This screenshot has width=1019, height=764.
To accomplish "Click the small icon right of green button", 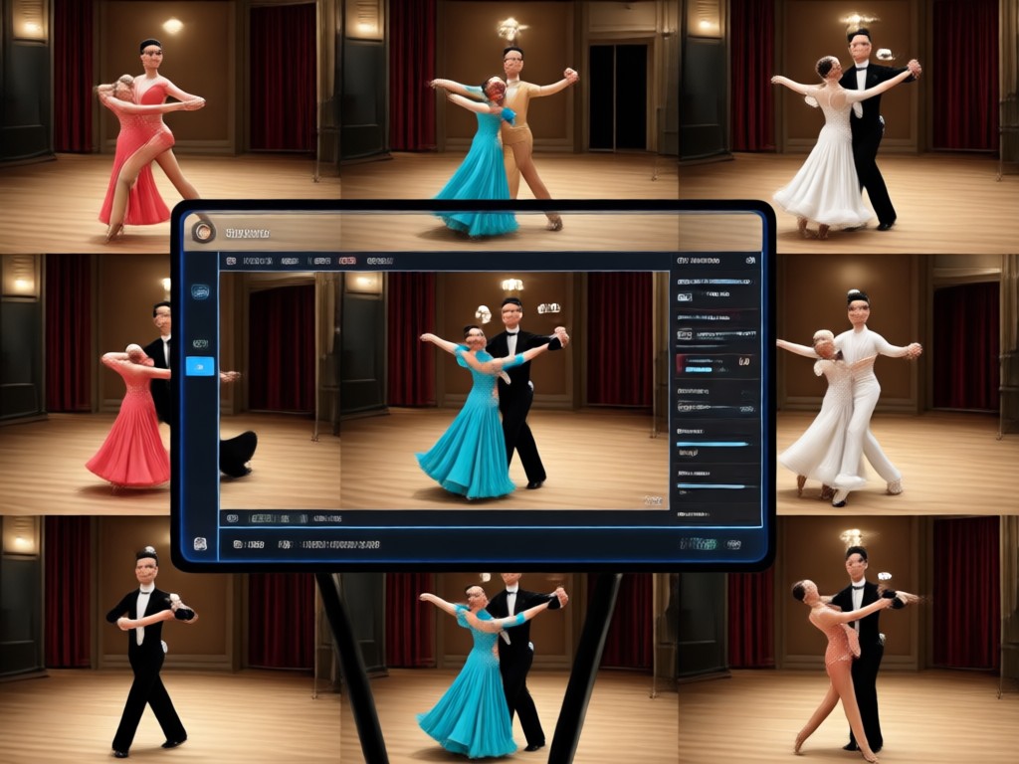I will [733, 544].
